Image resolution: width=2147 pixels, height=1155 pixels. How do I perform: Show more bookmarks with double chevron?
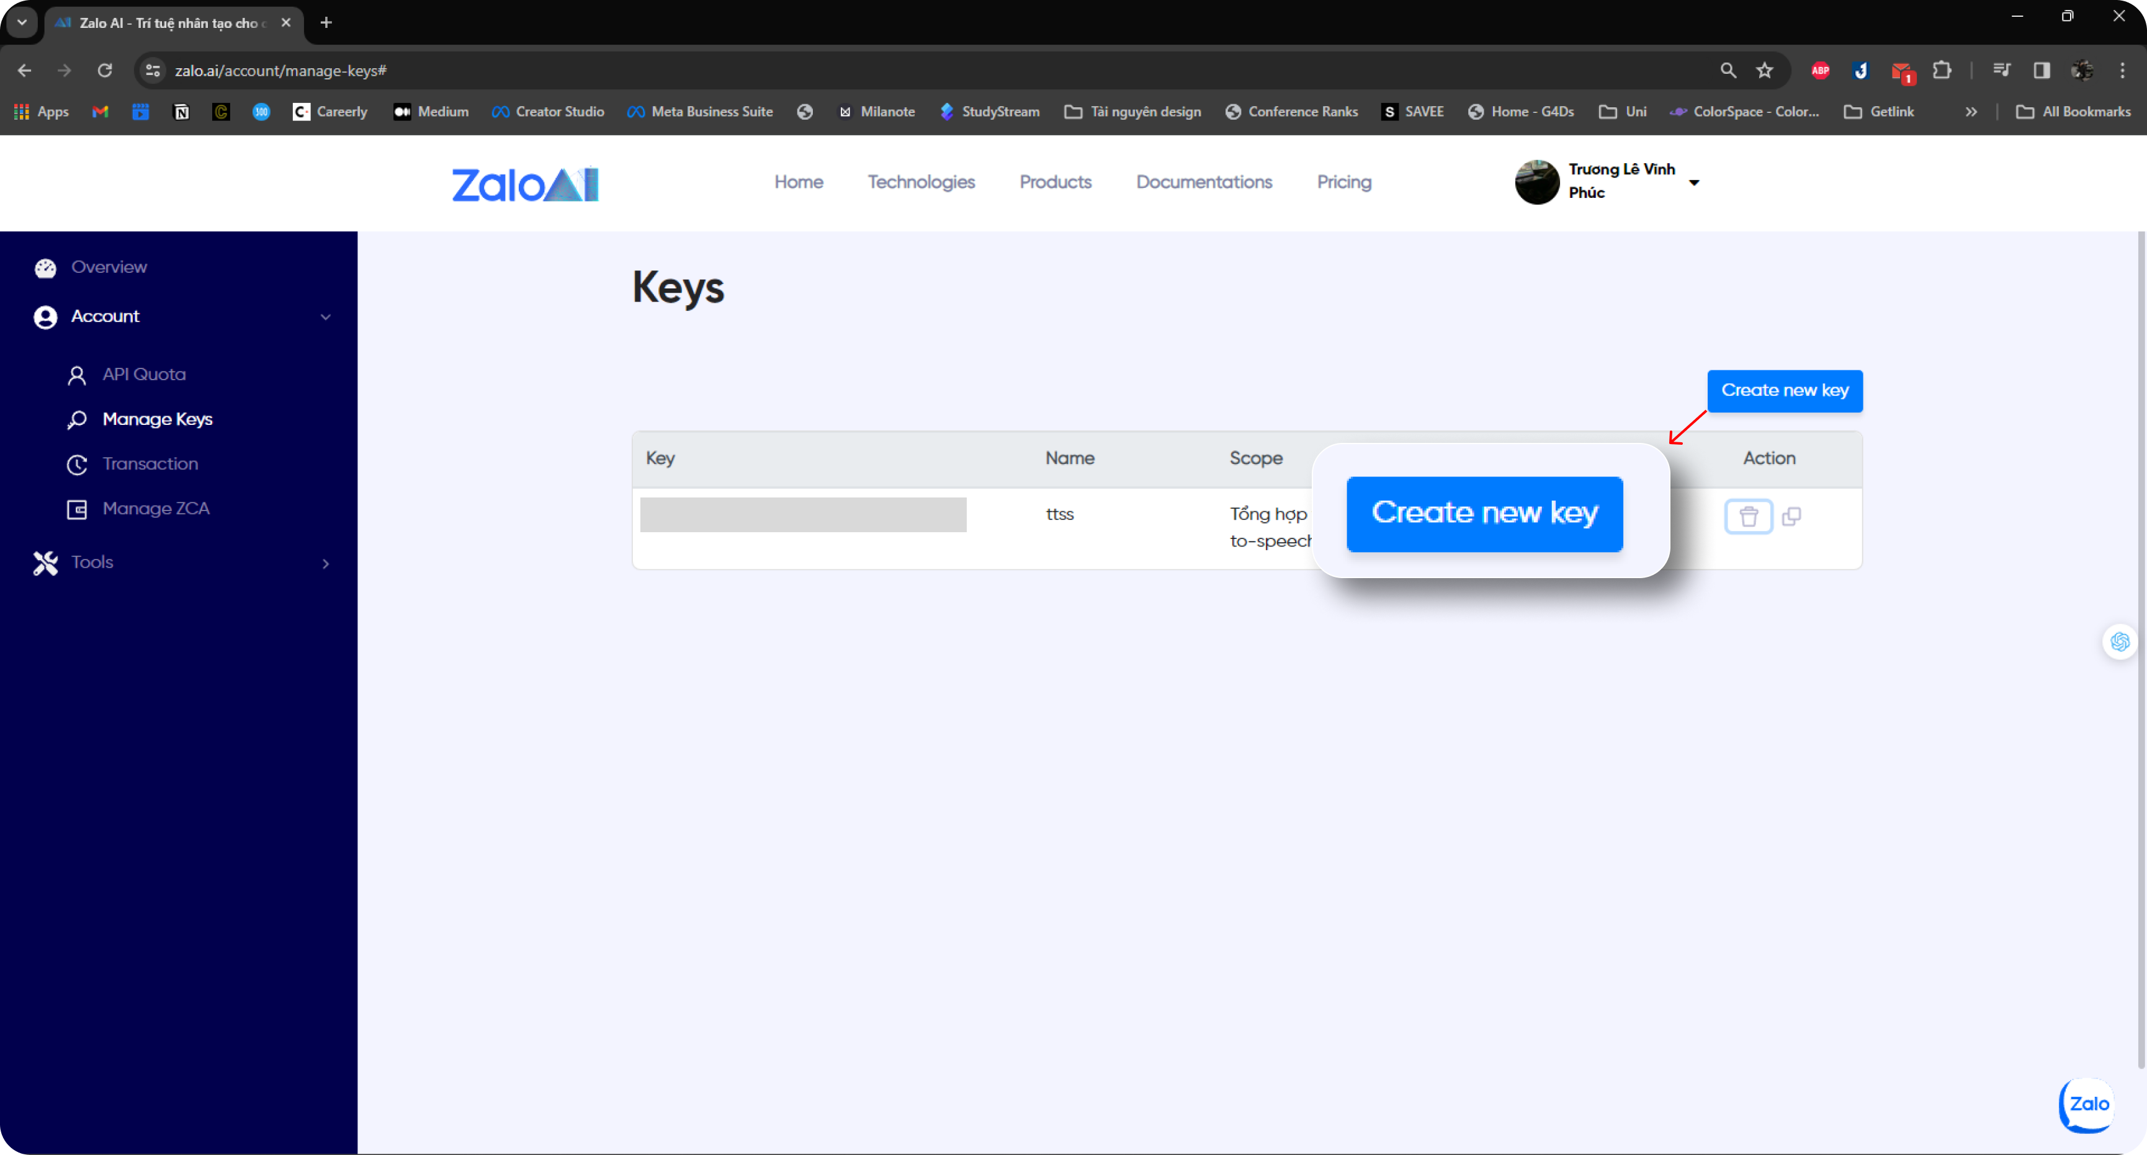pos(1971,112)
